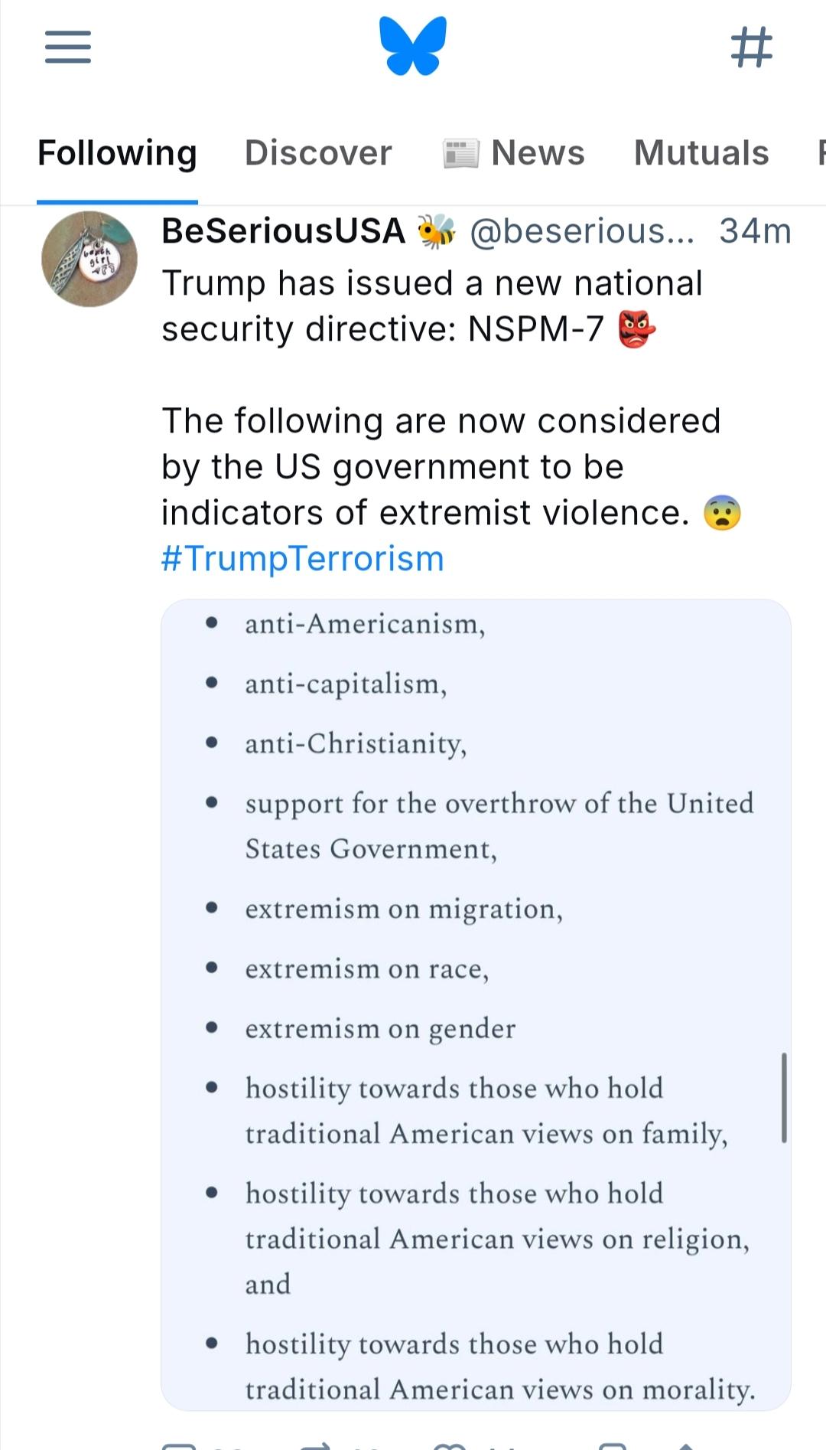Screen dimensions: 826x1450
Task: Open the post text about NSPM-7
Action: (432, 306)
